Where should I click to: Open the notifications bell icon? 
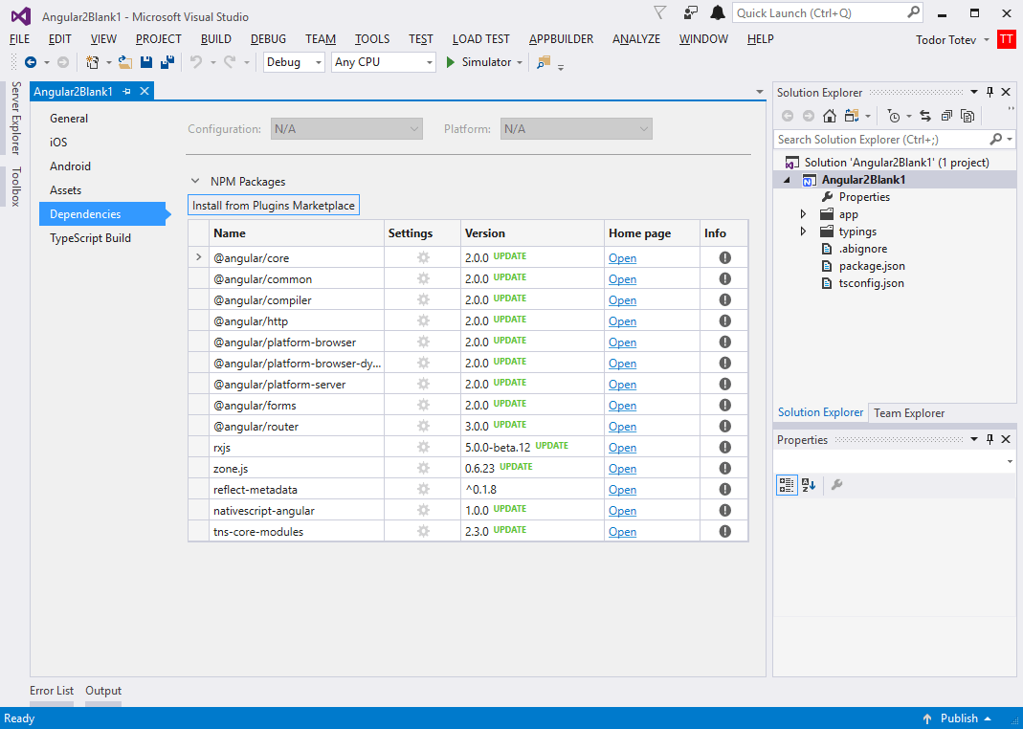[719, 13]
